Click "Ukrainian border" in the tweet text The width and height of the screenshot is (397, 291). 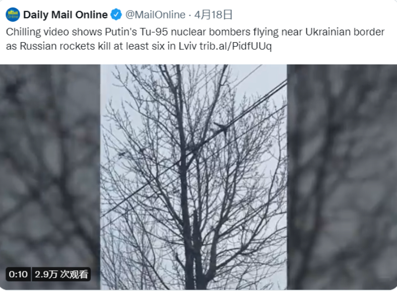pos(345,32)
